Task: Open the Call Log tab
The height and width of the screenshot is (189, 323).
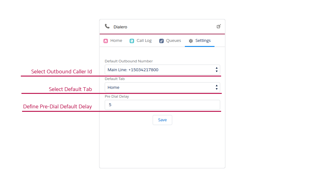Action: coord(141,41)
